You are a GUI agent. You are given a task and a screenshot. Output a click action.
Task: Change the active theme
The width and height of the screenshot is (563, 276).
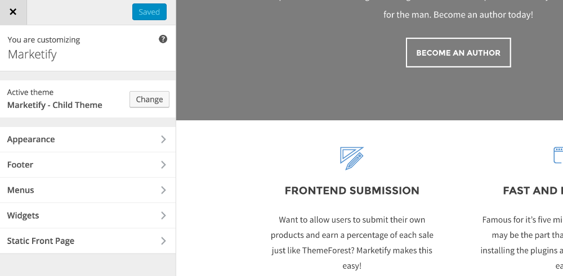149,99
